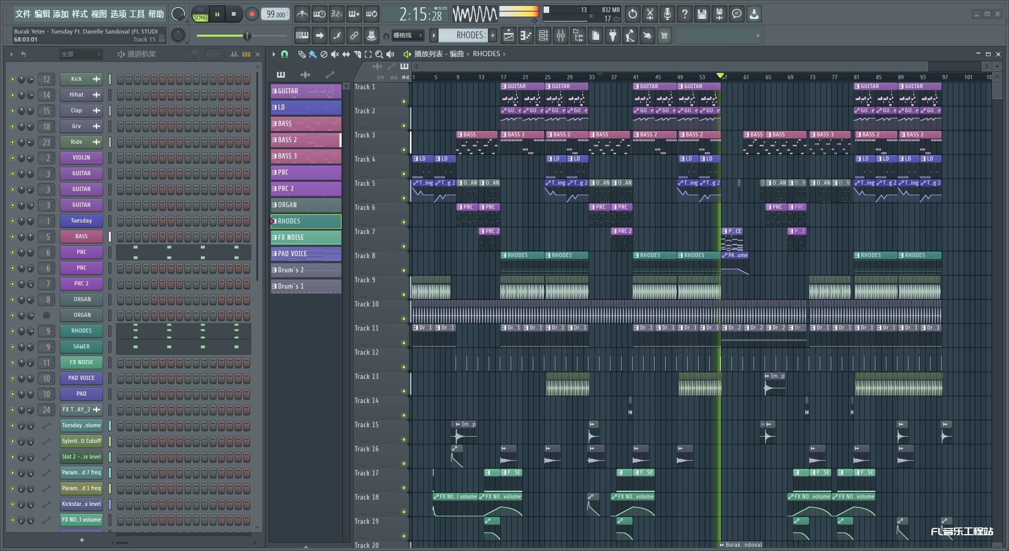Viewport: 1009px width, 551px height.
Task: Select the playlist Draw pencil tool
Action: pyautogui.click(x=302, y=54)
